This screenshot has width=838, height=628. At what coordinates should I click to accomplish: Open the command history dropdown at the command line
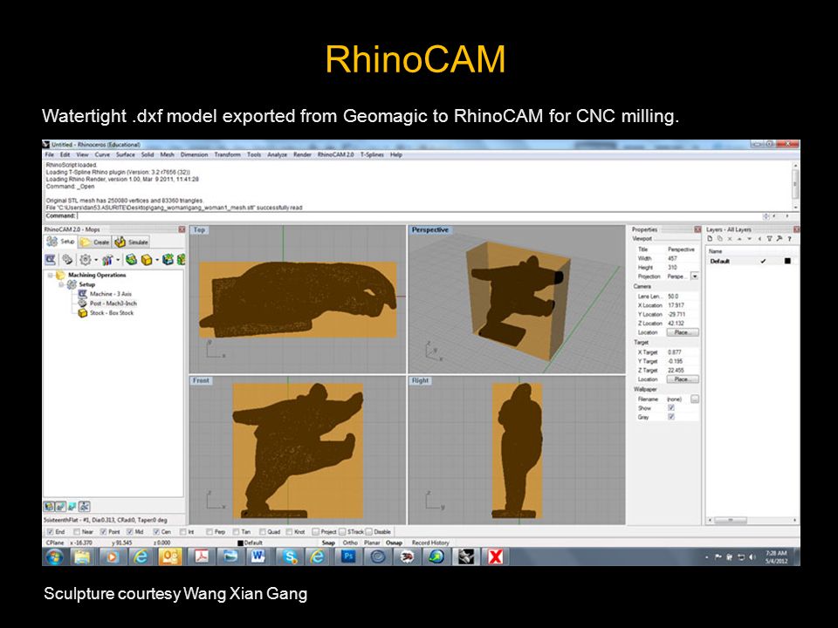coord(766,216)
